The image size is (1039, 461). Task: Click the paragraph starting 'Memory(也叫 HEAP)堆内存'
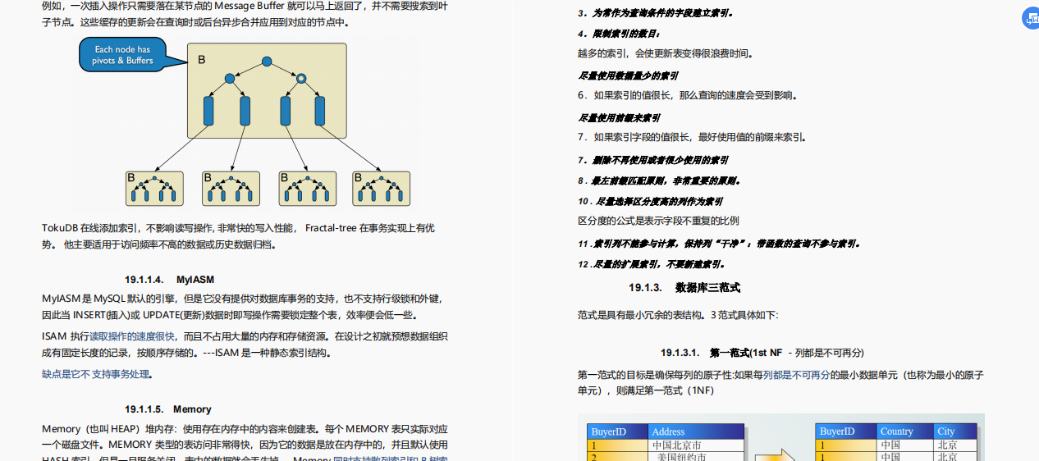245,444
